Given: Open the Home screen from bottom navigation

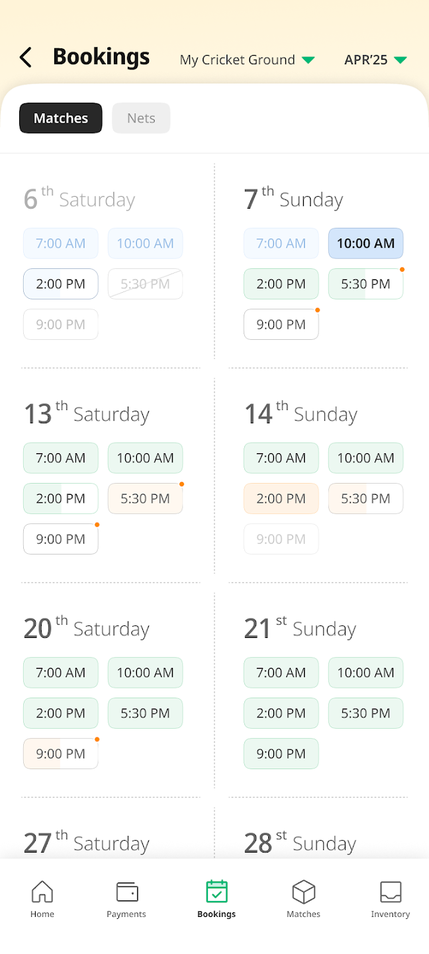Looking at the screenshot, I should [42, 898].
